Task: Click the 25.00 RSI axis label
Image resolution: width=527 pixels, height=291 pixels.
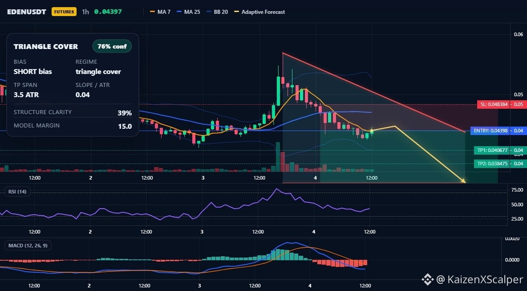Action: click(x=517, y=219)
